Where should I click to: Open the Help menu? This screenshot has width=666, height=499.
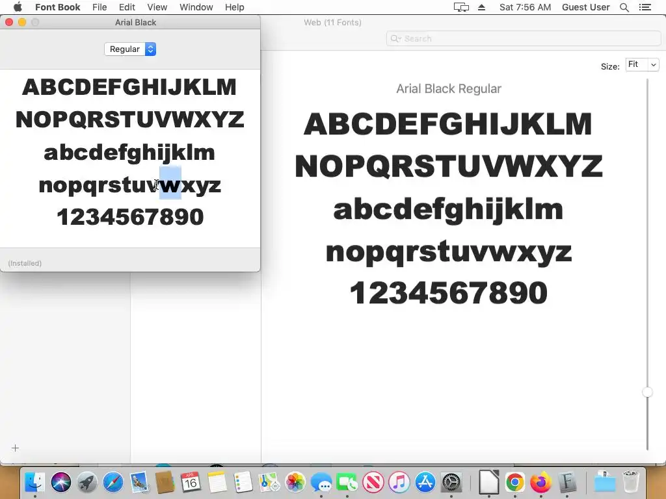tap(234, 7)
